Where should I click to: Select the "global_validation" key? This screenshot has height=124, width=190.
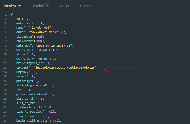pos(31,94)
